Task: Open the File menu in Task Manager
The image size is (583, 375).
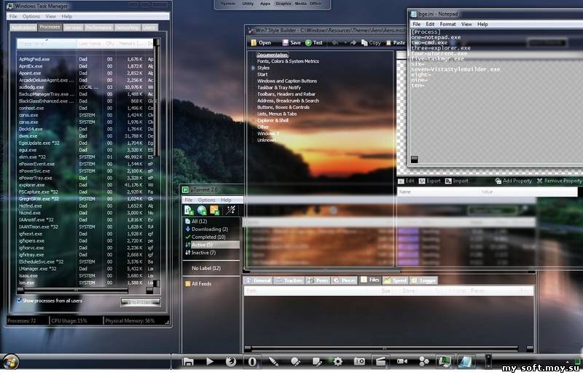Action: pyautogui.click(x=13, y=16)
